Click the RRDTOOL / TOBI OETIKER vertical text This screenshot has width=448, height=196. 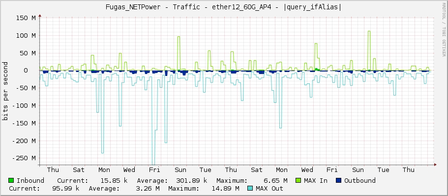[x=444, y=29]
